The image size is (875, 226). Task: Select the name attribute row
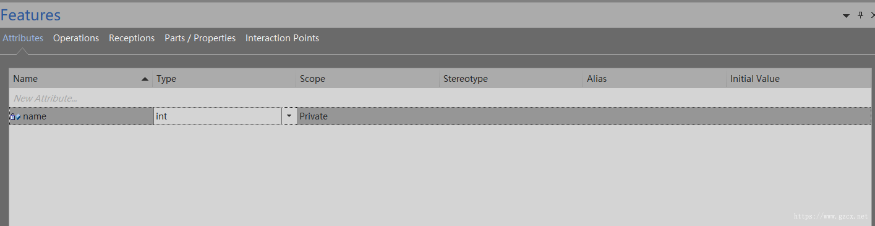pos(440,116)
